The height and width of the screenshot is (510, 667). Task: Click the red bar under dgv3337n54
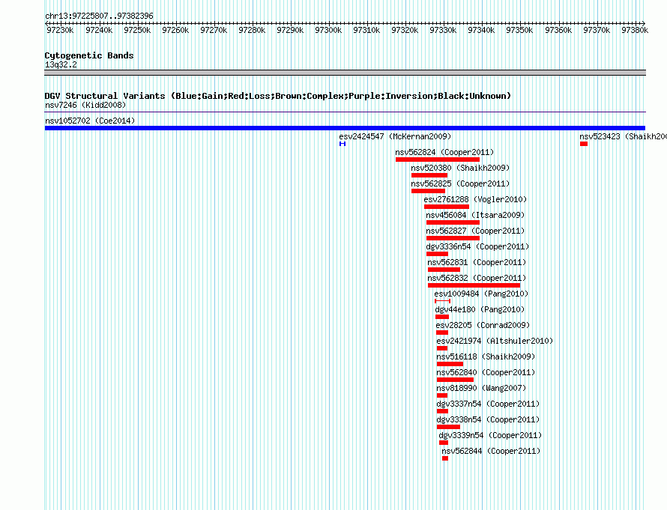[x=442, y=411]
